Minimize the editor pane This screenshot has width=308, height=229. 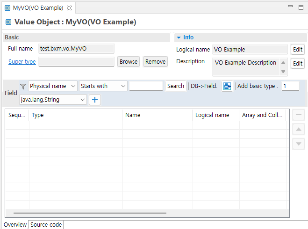290,6
